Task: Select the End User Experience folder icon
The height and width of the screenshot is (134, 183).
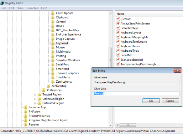Action: (53, 34)
